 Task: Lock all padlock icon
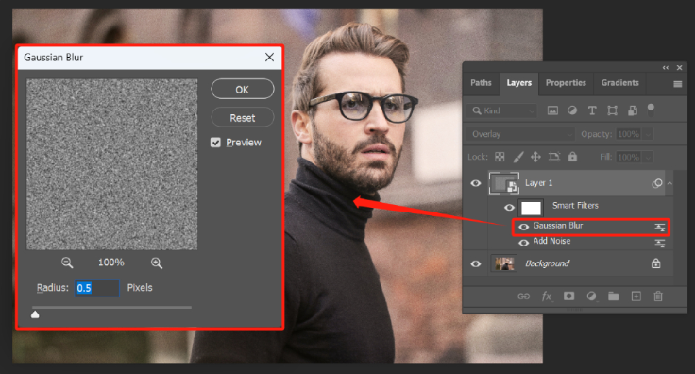[572, 157]
